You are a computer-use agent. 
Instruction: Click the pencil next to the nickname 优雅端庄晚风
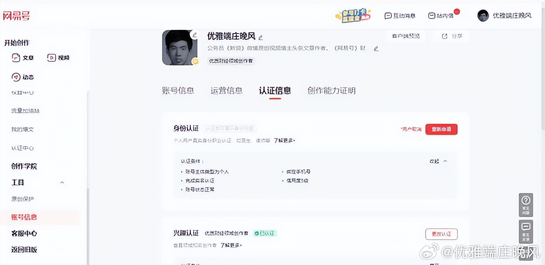pos(261,37)
